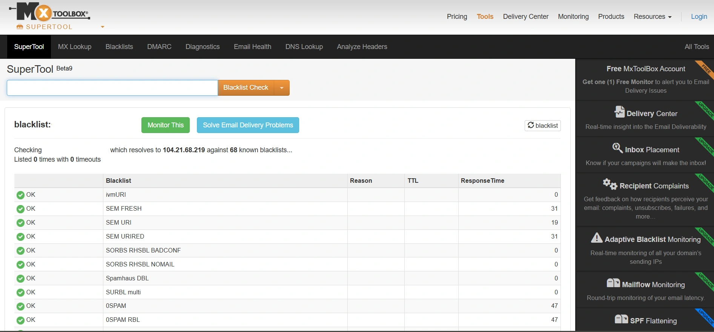Open the Blacklist Check dropdown arrow
The width and height of the screenshot is (714, 332).
point(282,88)
